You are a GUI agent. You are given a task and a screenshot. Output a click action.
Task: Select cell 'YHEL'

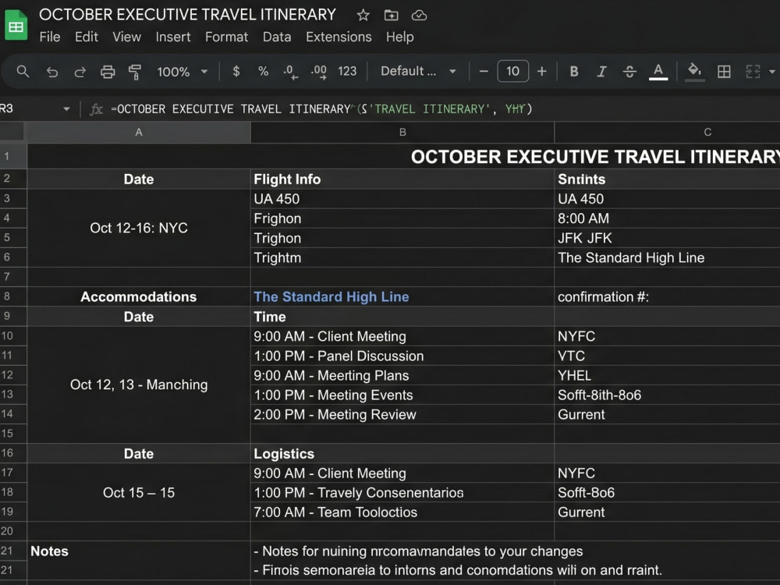click(x=667, y=375)
